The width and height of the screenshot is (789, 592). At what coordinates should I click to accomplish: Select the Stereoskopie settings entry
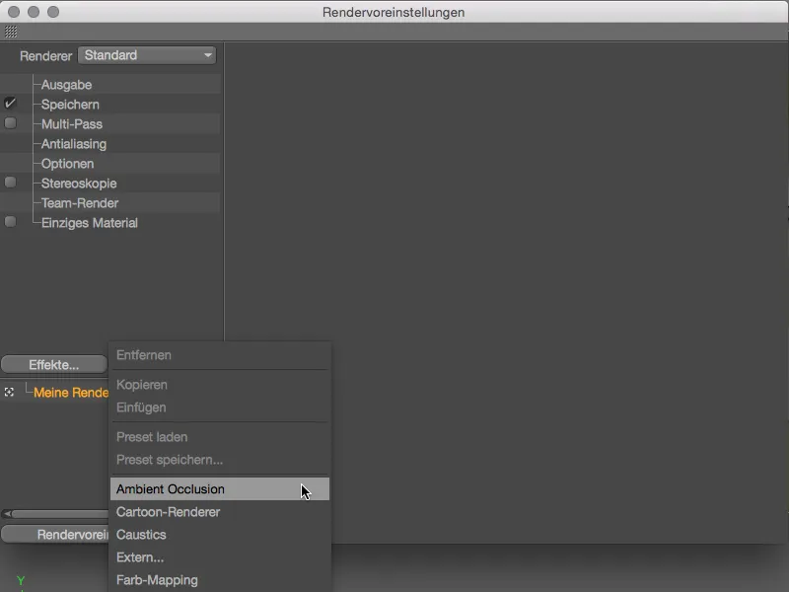coord(79,184)
